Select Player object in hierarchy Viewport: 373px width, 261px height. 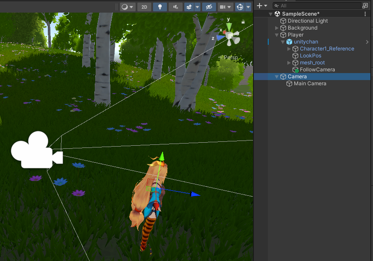[296, 35]
